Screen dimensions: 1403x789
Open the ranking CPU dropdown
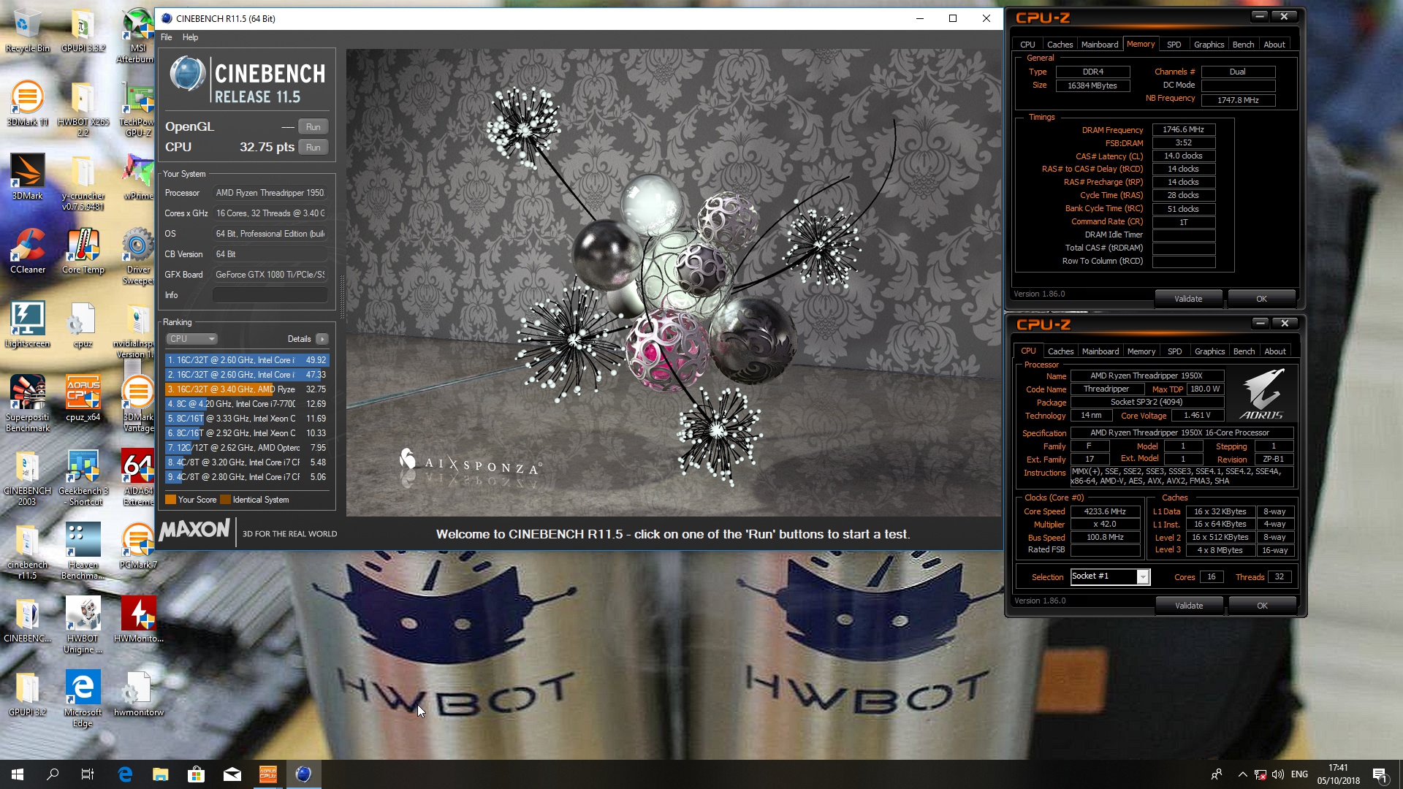(x=191, y=339)
